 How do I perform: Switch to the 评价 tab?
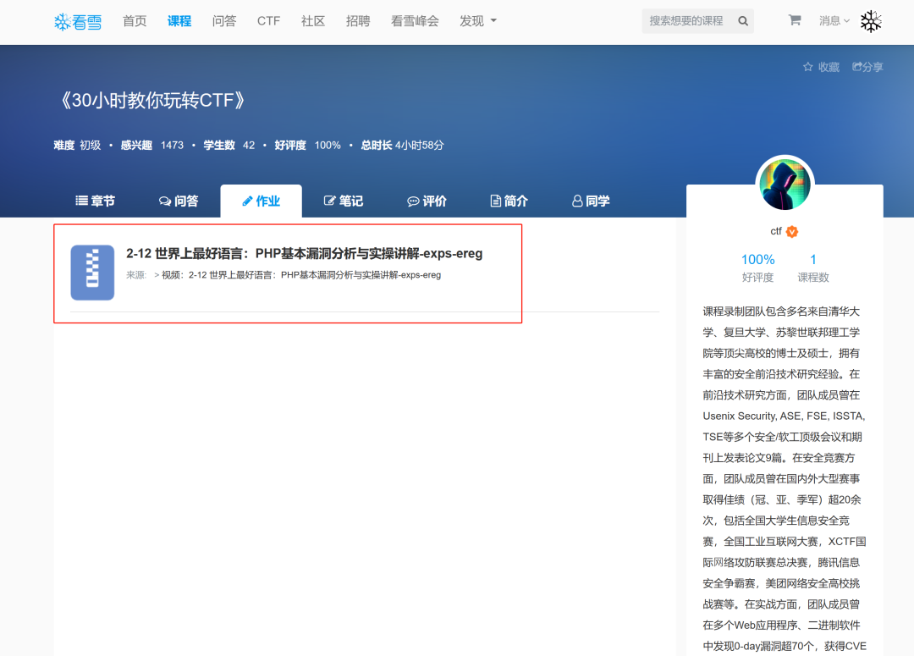(x=427, y=201)
